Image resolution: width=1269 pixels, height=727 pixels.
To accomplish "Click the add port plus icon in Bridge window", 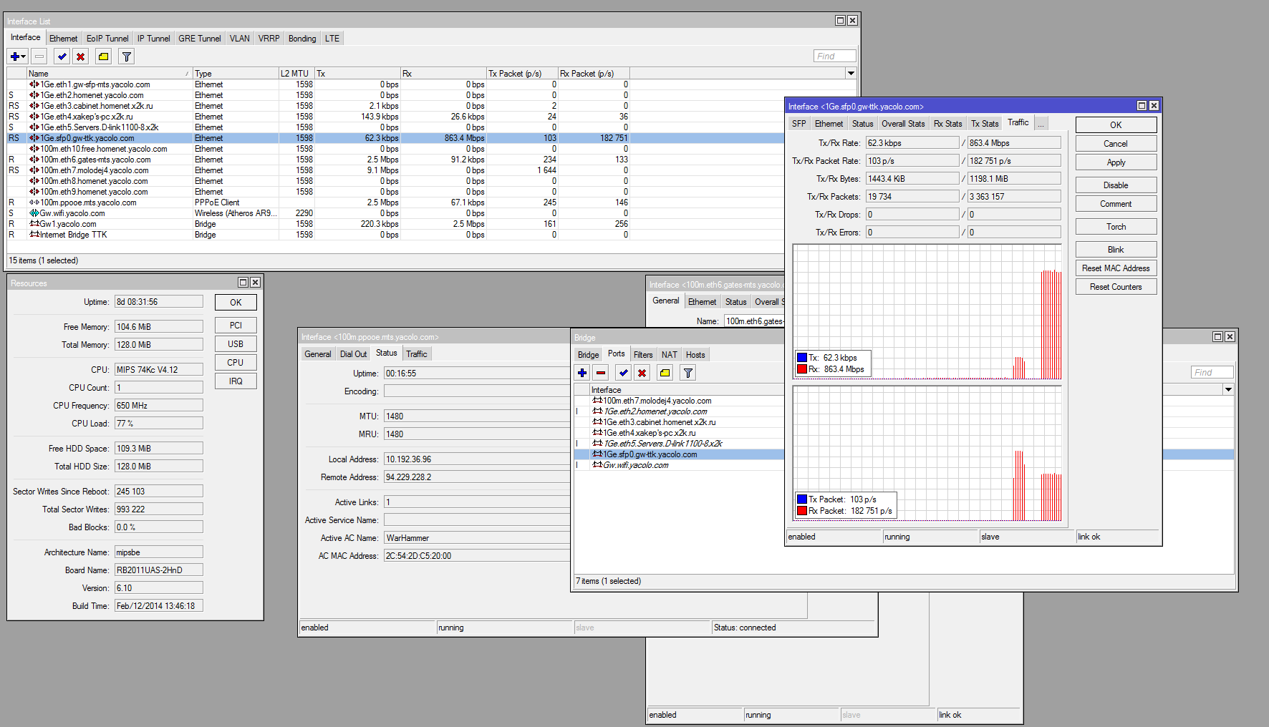I will coord(582,373).
